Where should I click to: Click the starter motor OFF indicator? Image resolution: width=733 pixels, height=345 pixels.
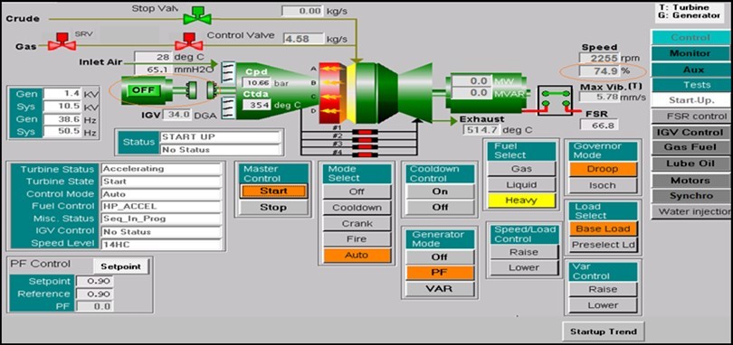point(143,90)
